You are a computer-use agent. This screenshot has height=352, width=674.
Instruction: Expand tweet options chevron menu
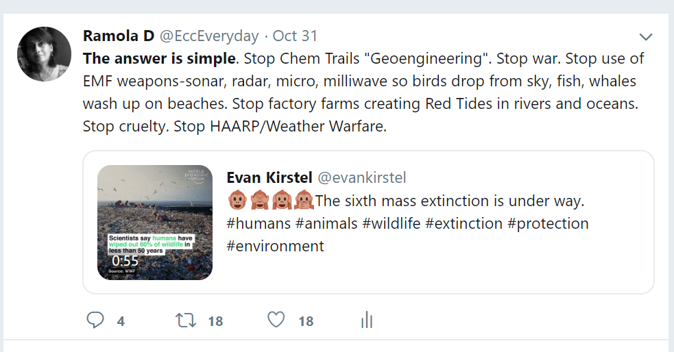(645, 36)
